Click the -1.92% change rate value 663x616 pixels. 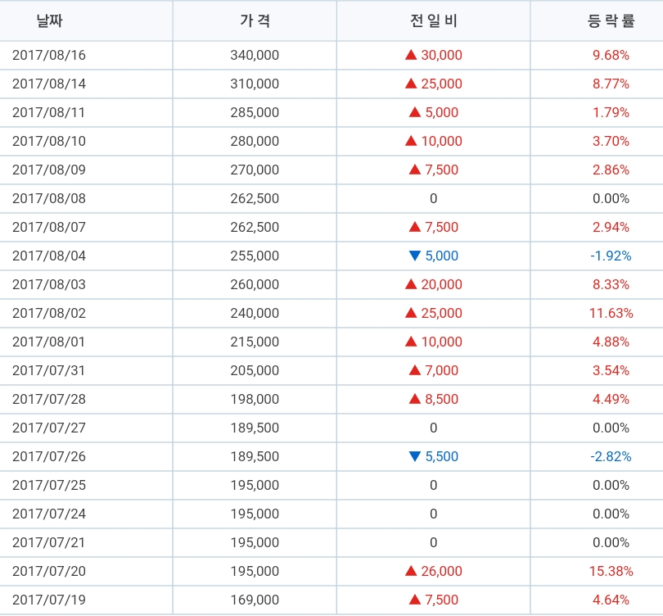pos(611,256)
